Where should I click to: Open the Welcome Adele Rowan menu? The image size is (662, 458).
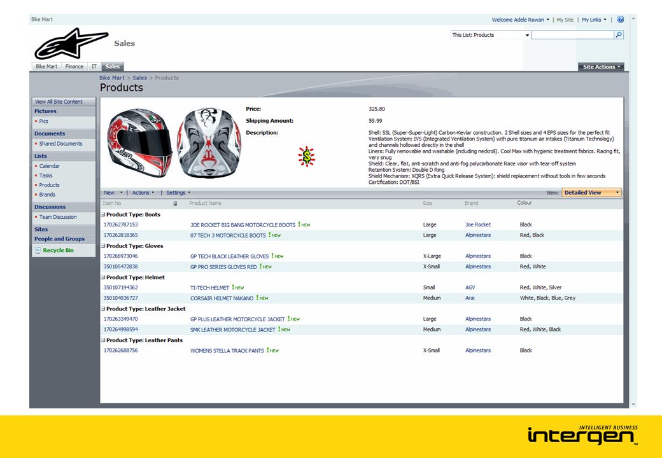520,20
